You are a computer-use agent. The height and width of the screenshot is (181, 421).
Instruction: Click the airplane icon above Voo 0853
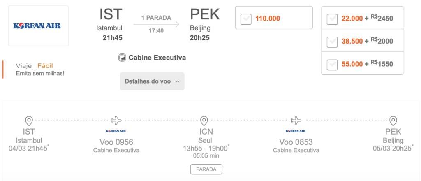coord(296,121)
